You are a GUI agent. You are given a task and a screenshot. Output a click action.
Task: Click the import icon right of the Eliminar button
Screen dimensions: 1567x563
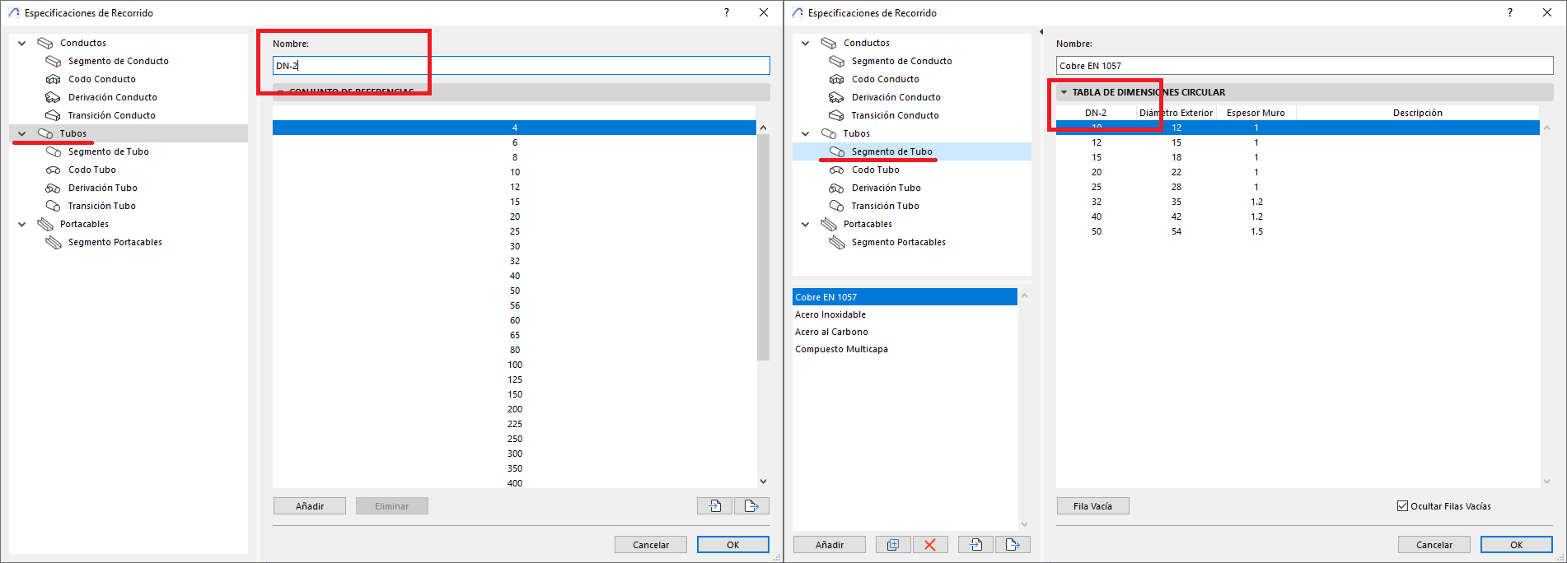714,506
